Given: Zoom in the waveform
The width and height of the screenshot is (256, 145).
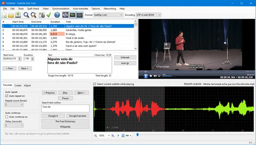Looking at the screenshot, I should click(x=113, y=136).
